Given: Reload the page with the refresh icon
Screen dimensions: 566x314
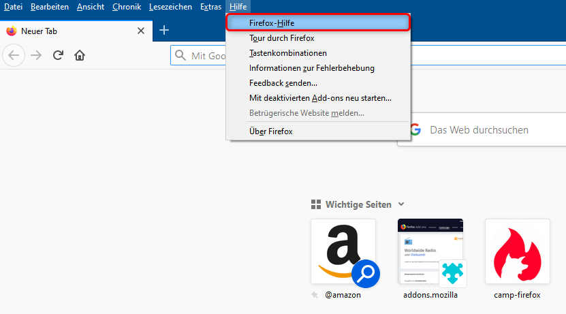Looking at the screenshot, I should click(x=58, y=55).
